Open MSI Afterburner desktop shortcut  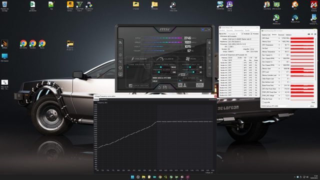(x=276, y=19)
